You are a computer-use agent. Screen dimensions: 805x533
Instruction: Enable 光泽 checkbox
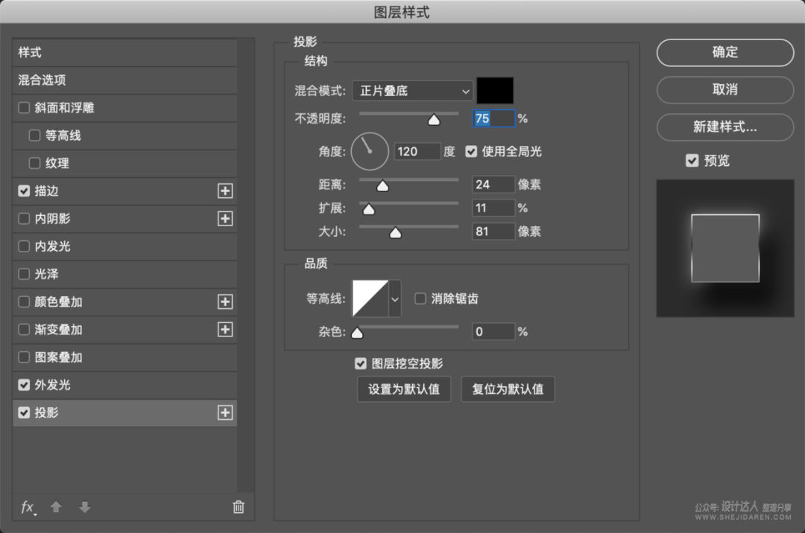24,274
